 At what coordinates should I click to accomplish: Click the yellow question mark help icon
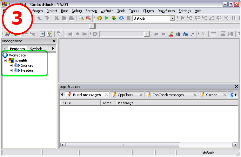tap(50, 34)
